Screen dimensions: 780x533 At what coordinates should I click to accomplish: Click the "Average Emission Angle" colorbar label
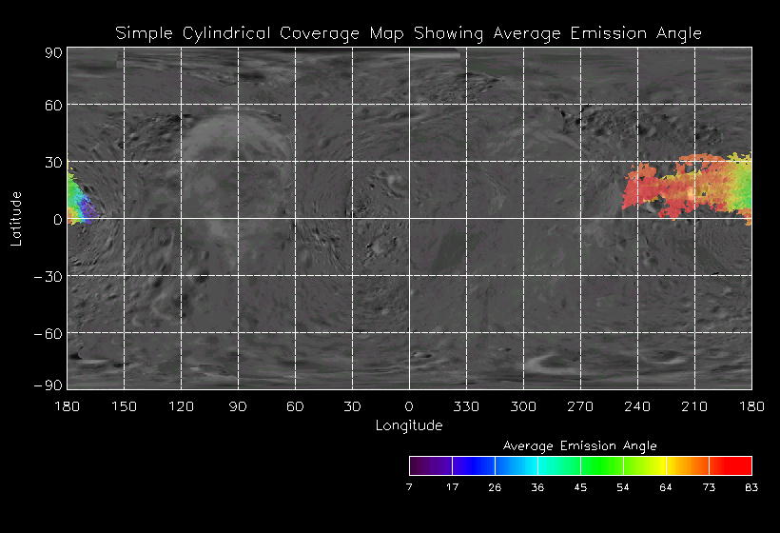coord(579,445)
